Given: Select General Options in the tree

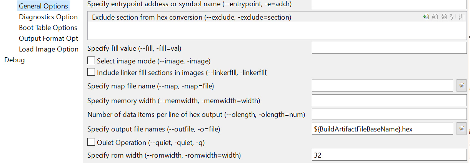Looking at the screenshot, I should (43, 6).
